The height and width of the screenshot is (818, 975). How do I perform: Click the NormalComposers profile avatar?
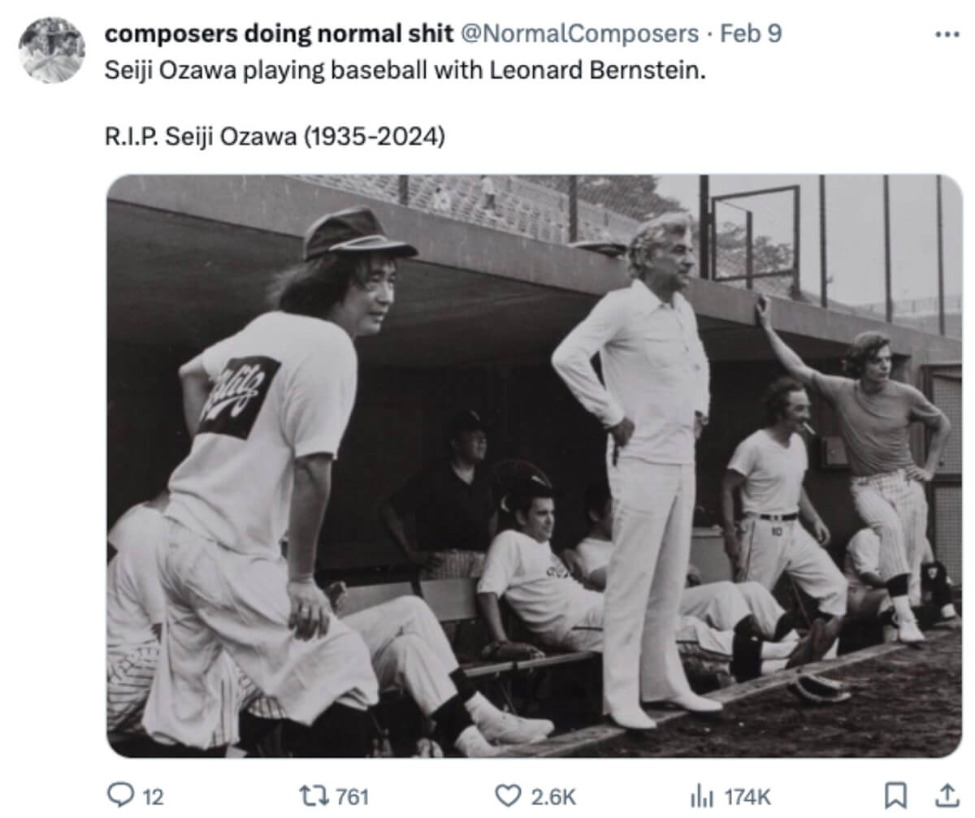pyautogui.click(x=52, y=50)
